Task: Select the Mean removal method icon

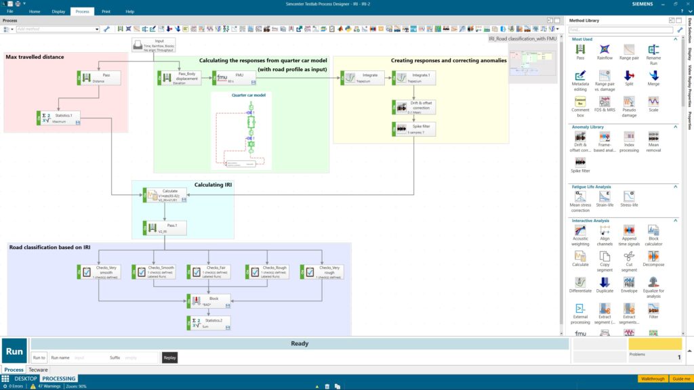Action: [653, 137]
